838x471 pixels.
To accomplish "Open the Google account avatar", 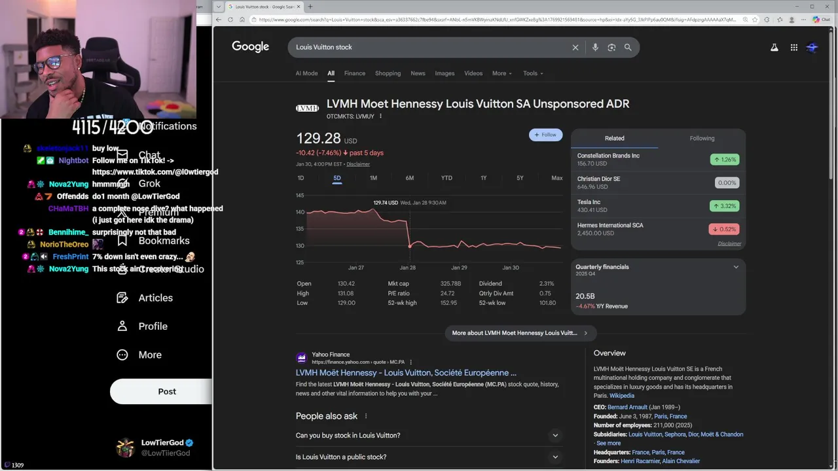I will 812,47.
